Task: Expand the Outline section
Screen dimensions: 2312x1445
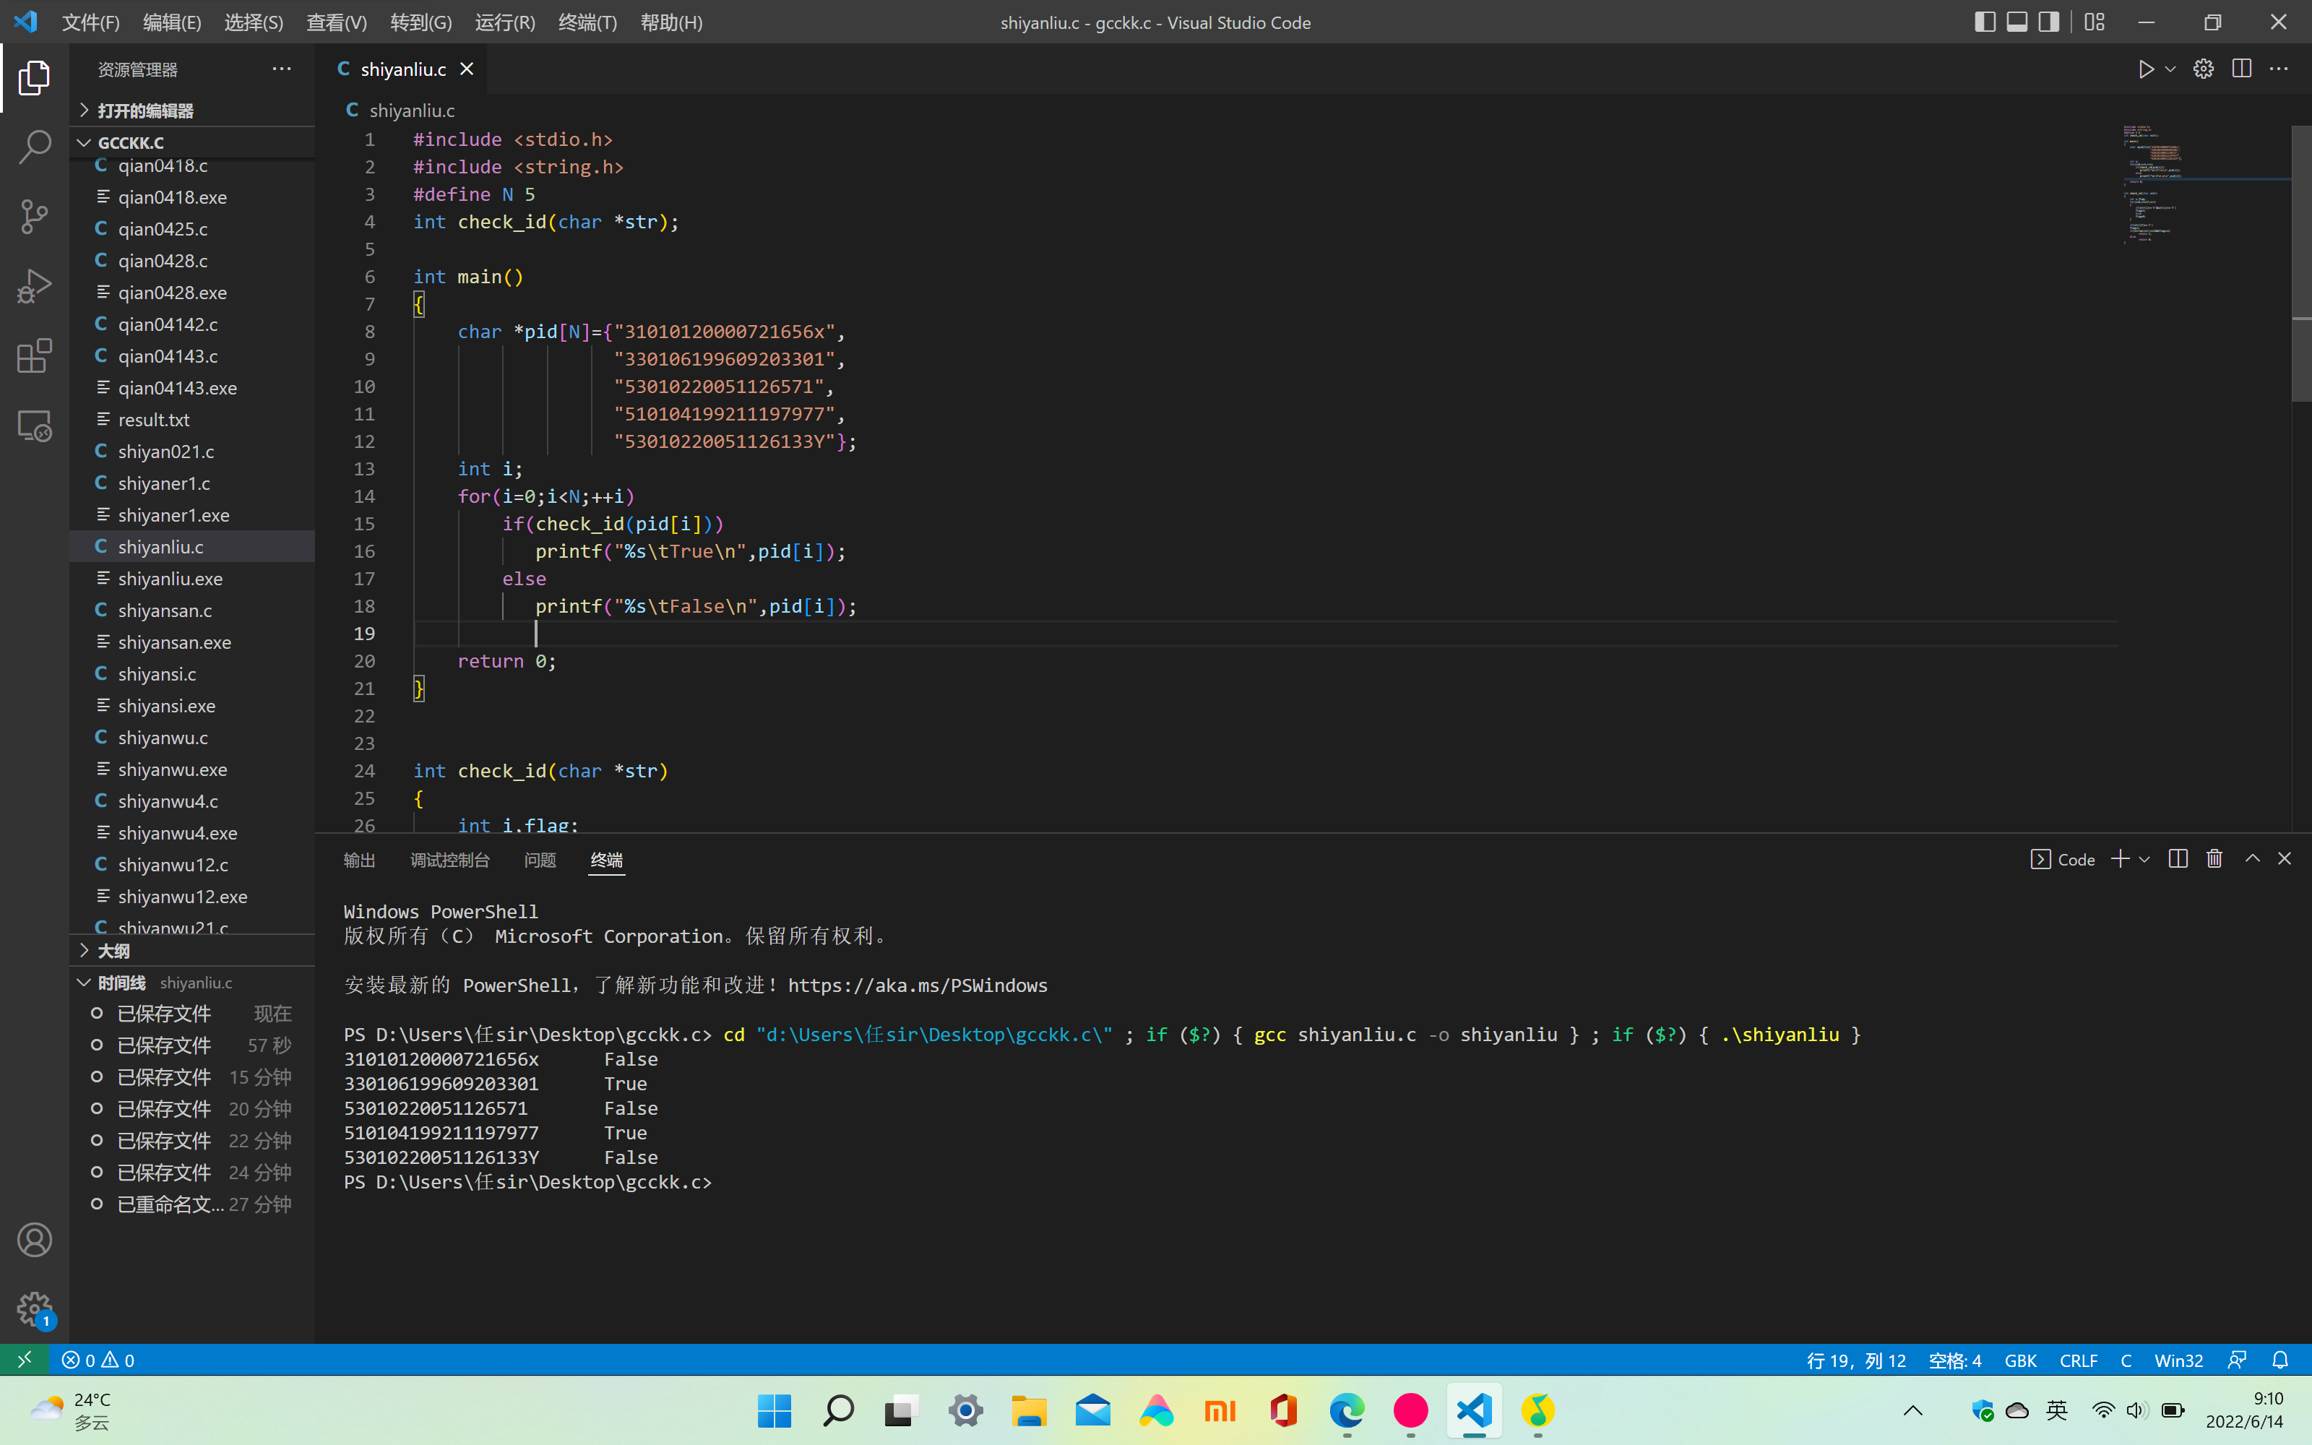Action: (192, 951)
